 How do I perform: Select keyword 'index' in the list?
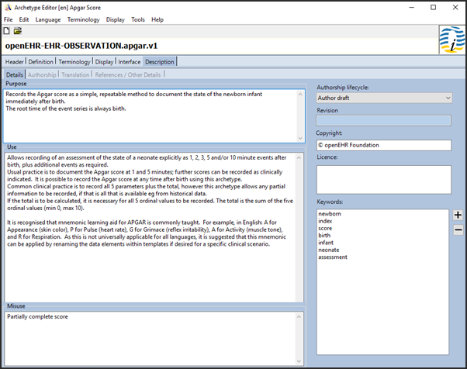click(325, 221)
